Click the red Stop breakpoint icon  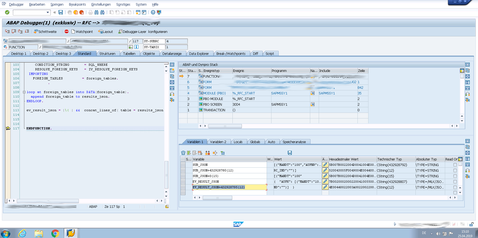click(67, 32)
